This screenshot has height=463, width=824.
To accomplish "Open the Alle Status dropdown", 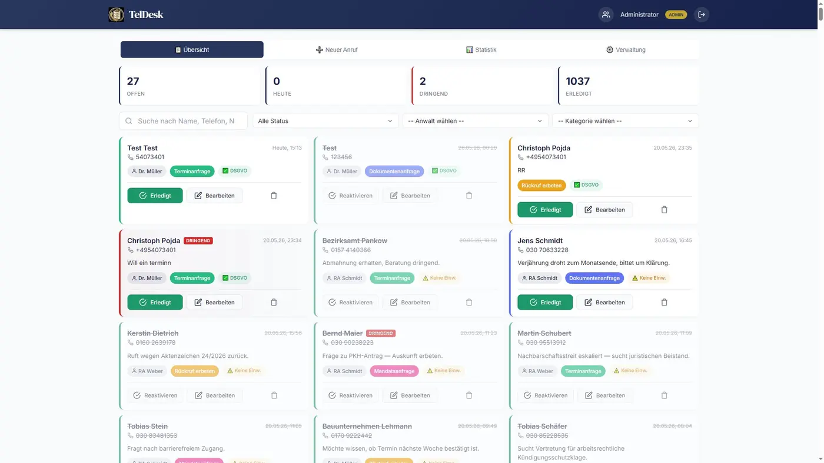I will pyautogui.click(x=325, y=121).
